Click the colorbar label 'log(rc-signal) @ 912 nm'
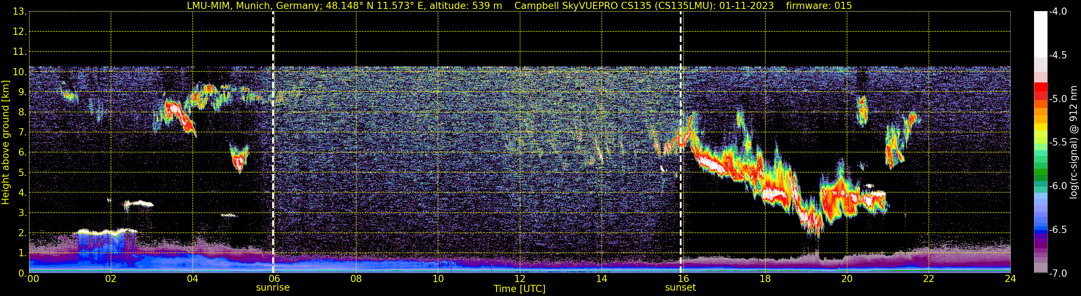The width and height of the screenshot is (1081, 296). click(1074, 142)
